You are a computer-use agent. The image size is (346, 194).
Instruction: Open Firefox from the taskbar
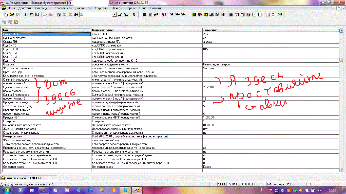(43, 190)
